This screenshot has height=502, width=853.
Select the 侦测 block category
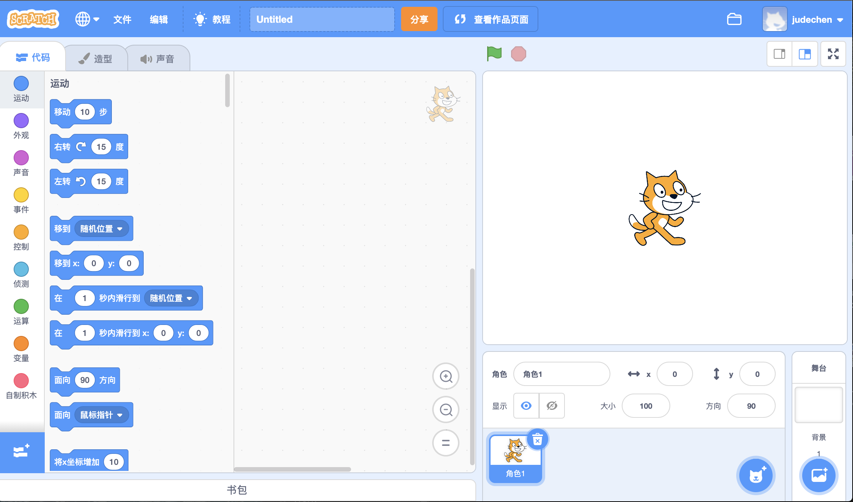21,275
